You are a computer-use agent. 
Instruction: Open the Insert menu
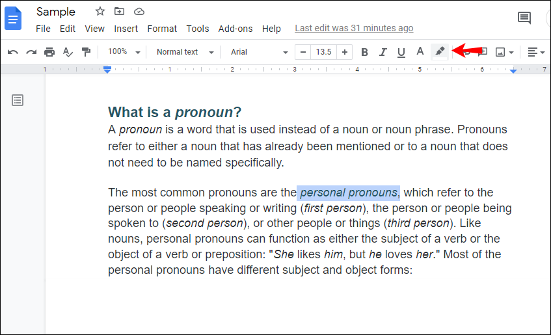tap(126, 29)
